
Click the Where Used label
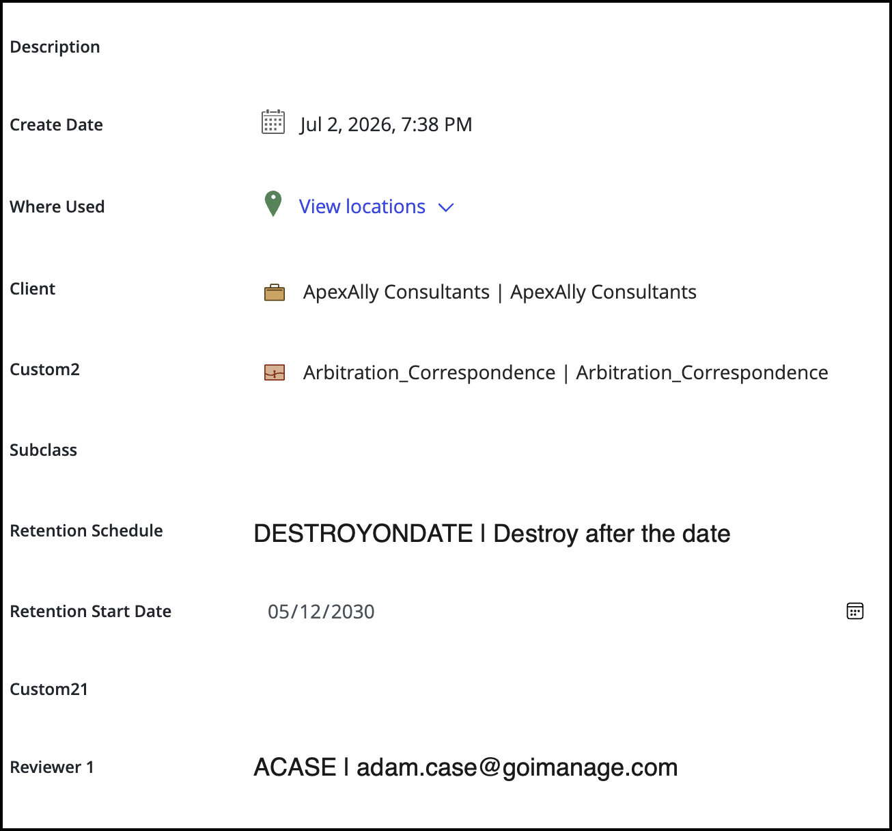[x=57, y=207]
